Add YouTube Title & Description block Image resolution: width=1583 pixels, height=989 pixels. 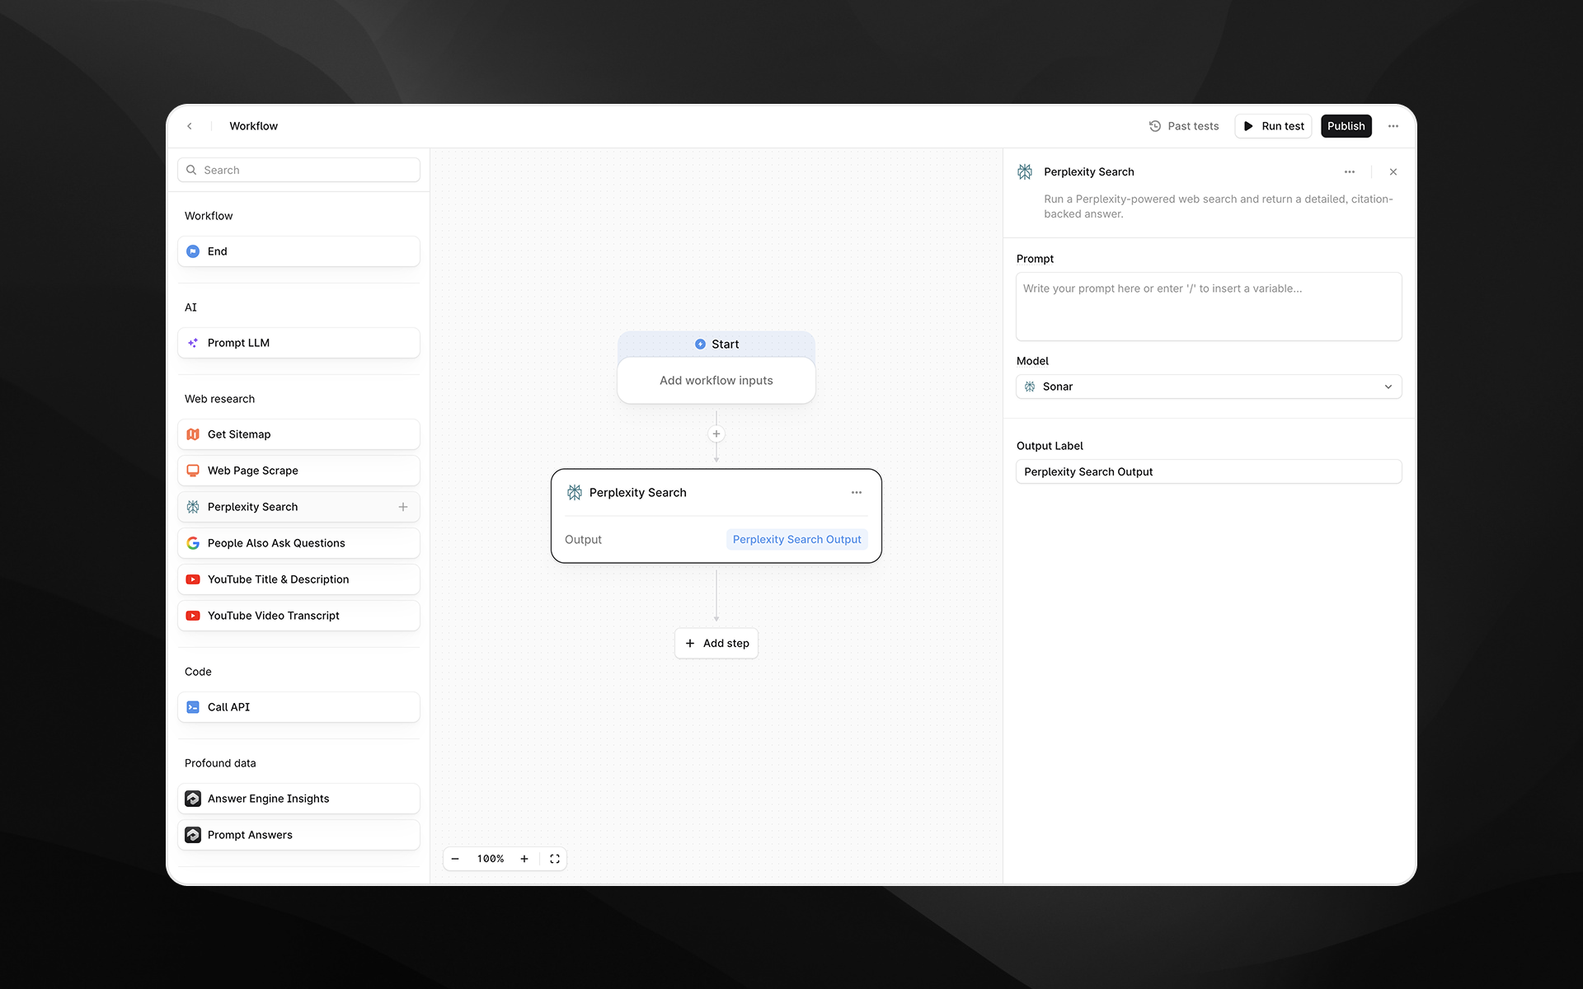(298, 579)
